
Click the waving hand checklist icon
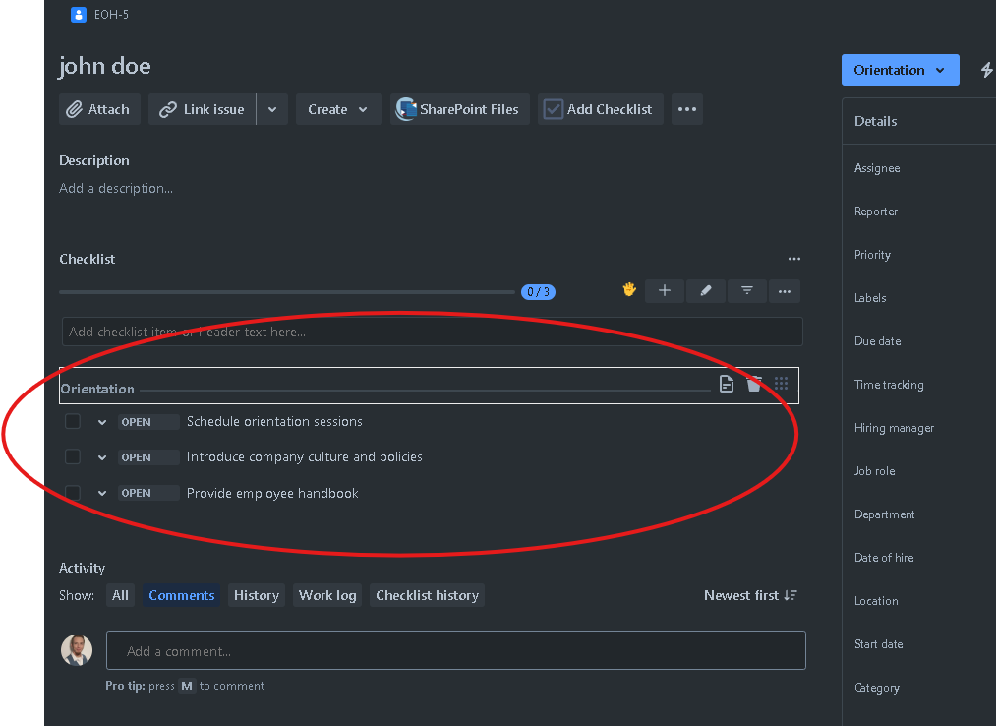[629, 290]
